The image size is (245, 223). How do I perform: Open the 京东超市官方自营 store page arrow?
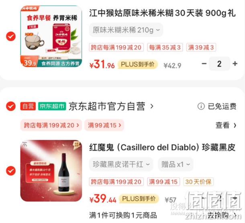(152, 106)
